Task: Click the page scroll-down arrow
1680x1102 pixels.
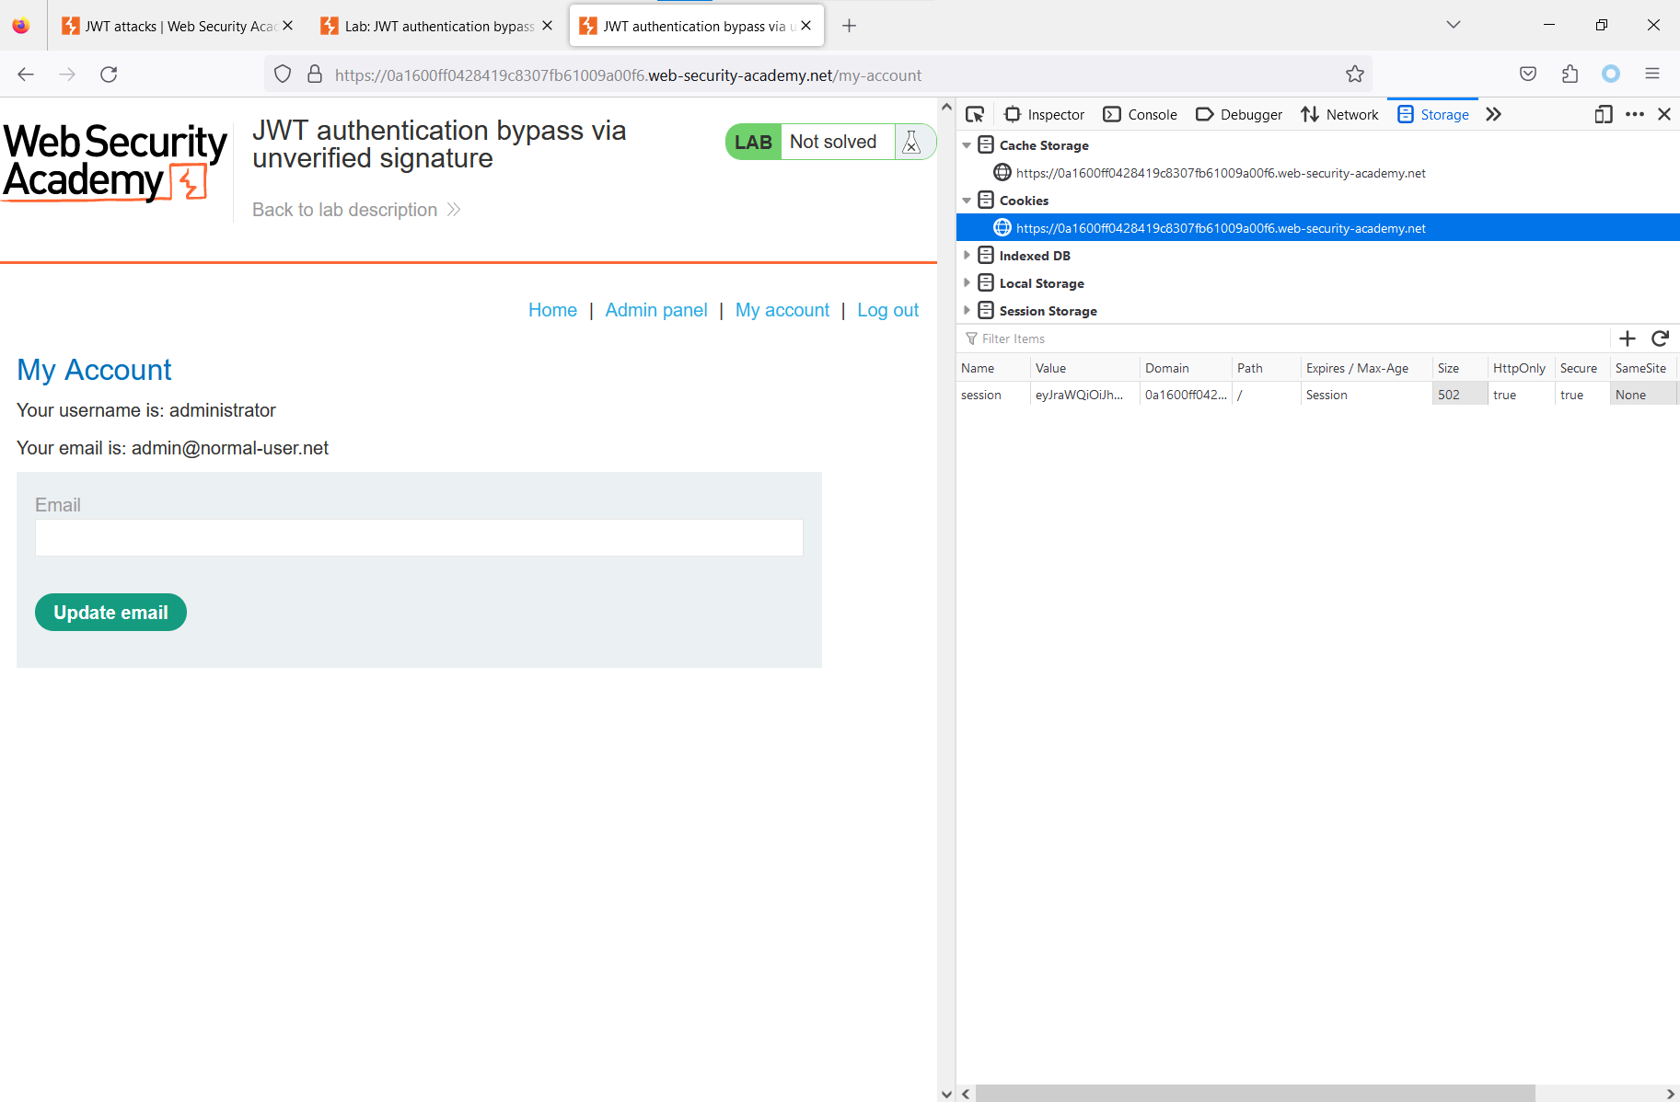Action: [x=946, y=1094]
